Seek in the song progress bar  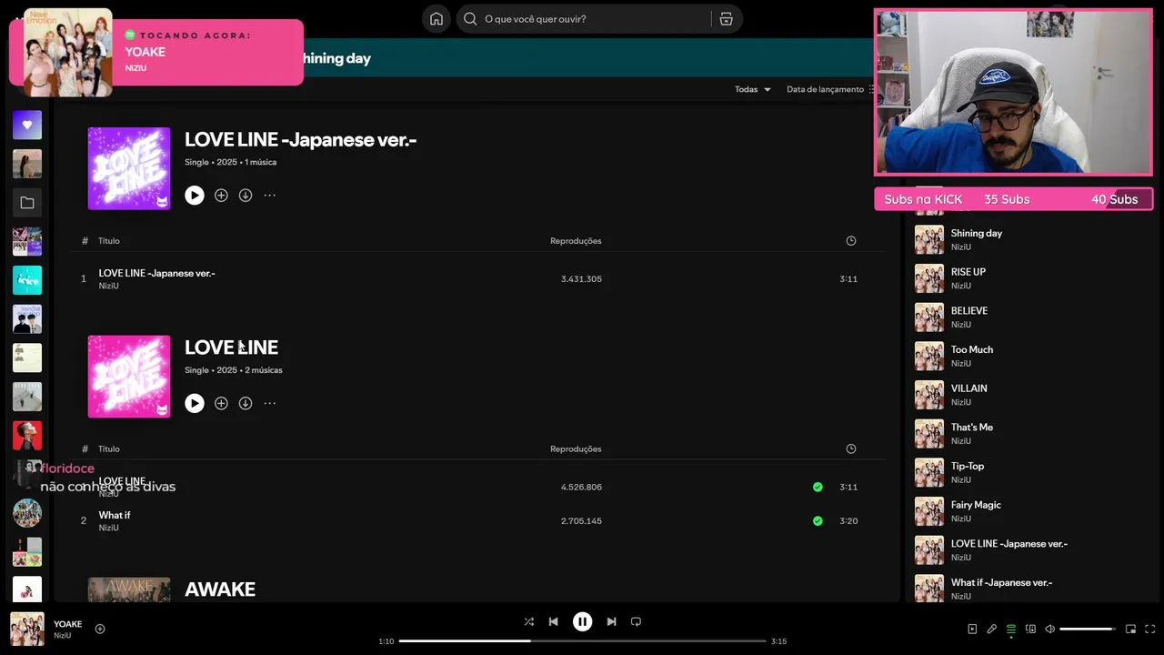click(x=582, y=641)
